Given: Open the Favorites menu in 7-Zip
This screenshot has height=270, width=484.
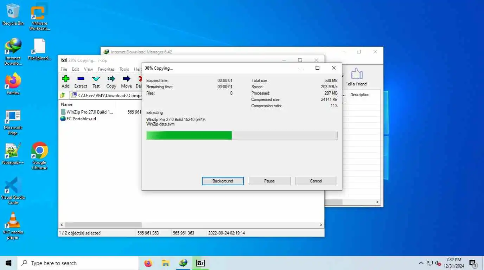Looking at the screenshot, I should [106, 69].
